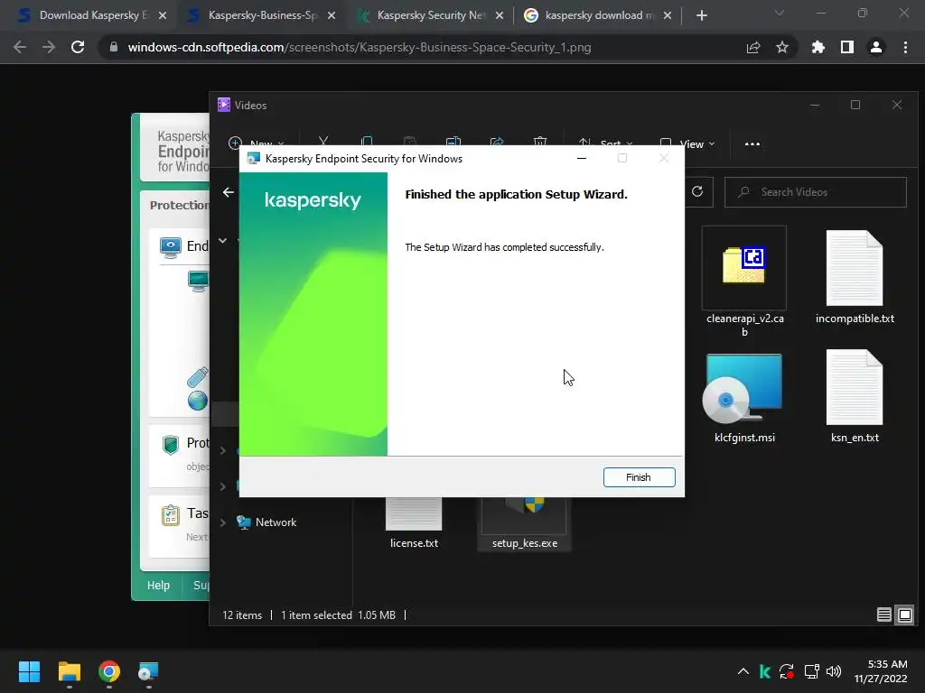Click Finish in the Kaspersky Setup Wizard

pyautogui.click(x=639, y=477)
